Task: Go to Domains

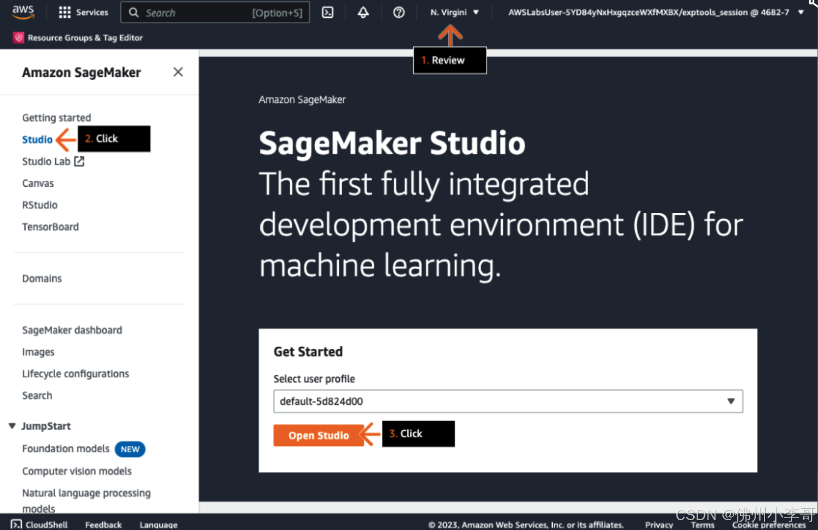Action: (x=42, y=278)
